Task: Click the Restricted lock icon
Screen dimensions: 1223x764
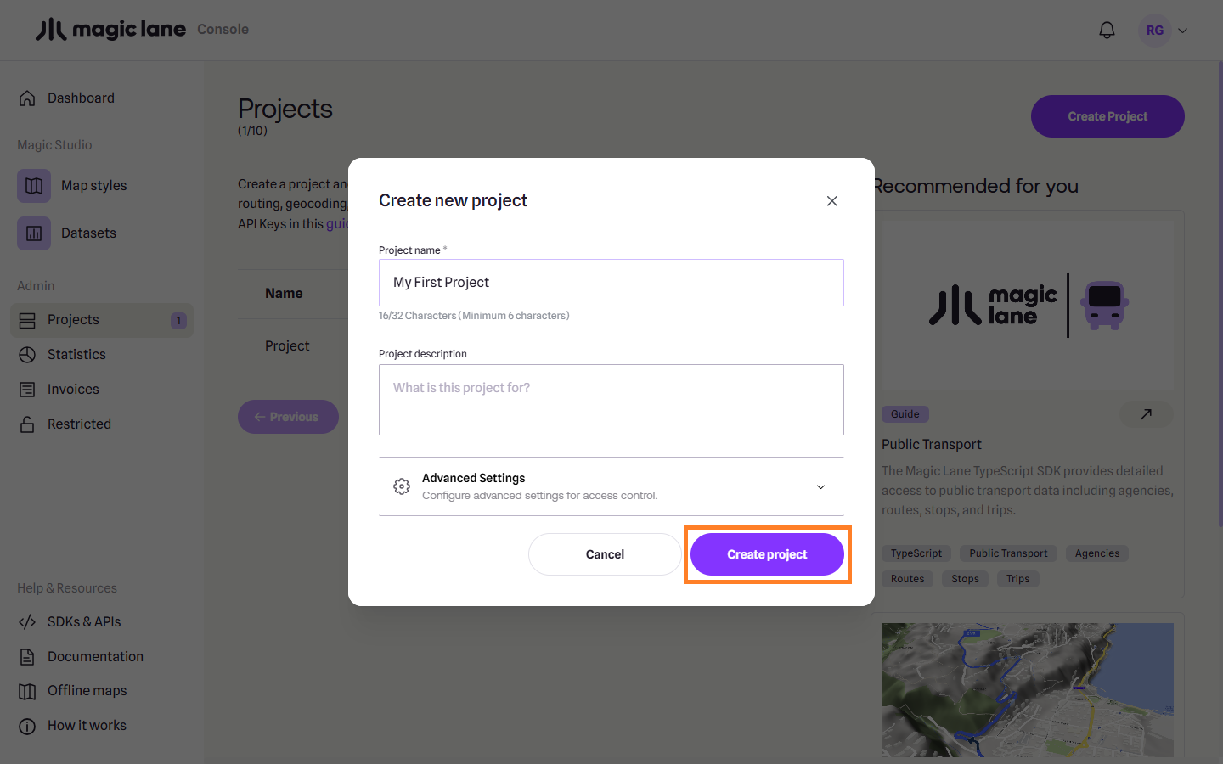Action: coord(27,424)
